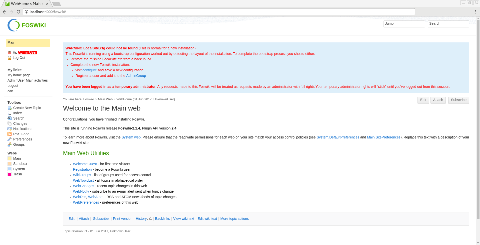Open Create New Topic link

[27, 108]
